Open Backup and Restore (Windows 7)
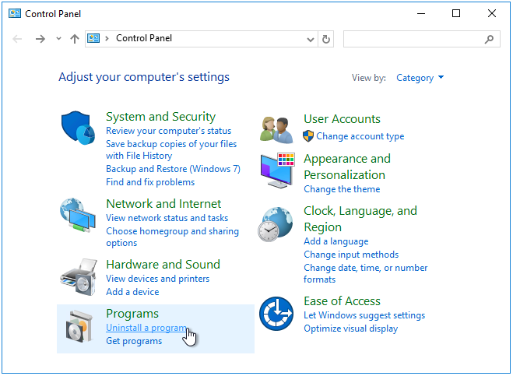513x376 pixels. tap(173, 169)
